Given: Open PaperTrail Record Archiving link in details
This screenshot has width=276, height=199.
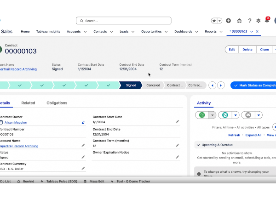Looking at the screenshot, I should coord(19,146).
